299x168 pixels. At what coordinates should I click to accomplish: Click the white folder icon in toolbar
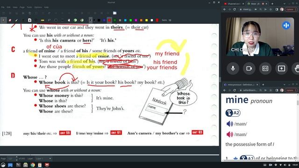point(114,13)
